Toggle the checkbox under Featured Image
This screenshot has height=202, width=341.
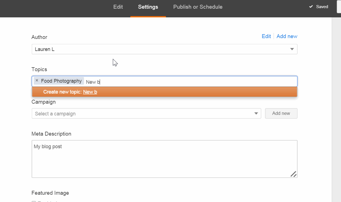tap(34, 201)
